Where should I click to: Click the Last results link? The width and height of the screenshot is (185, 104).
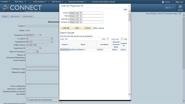(125, 39)
